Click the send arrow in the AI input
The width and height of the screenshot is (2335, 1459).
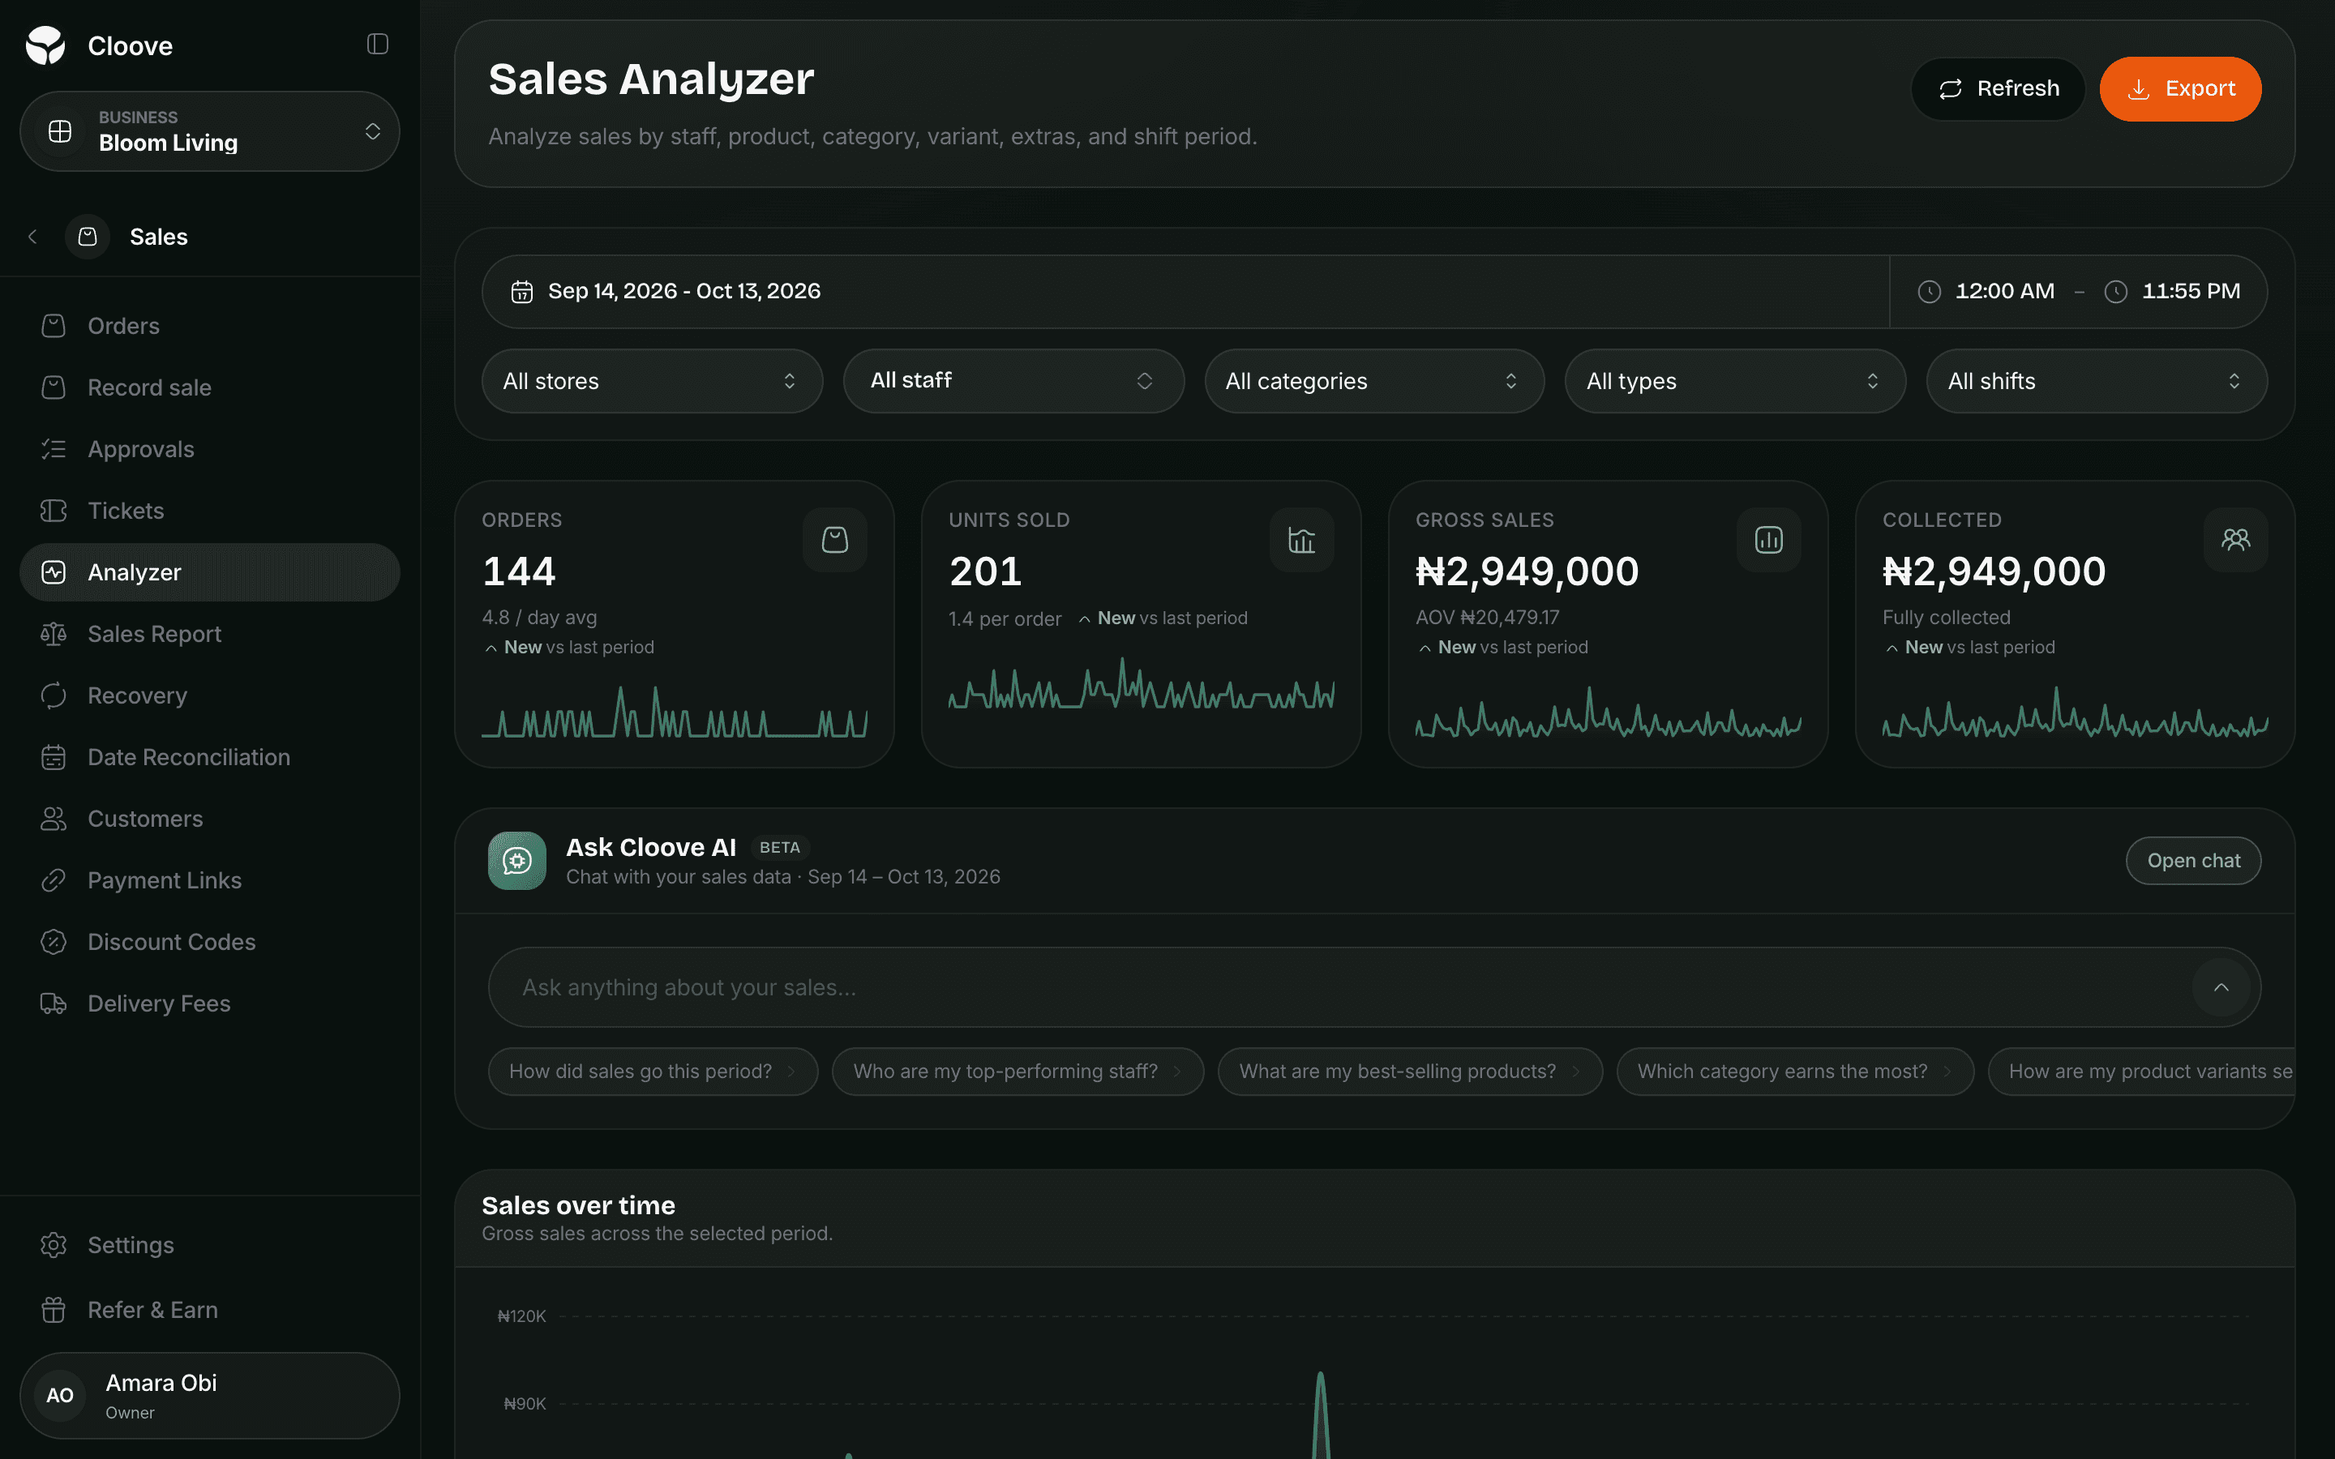pyautogui.click(x=2221, y=987)
